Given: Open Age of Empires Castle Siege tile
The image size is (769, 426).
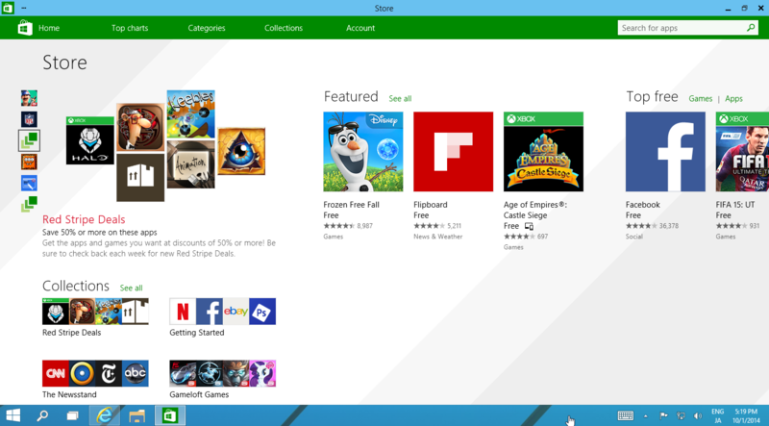Looking at the screenshot, I should [x=543, y=152].
